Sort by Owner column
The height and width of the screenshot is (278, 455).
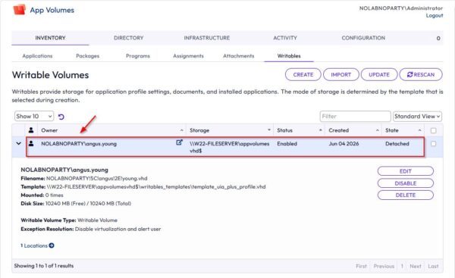tap(112, 130)
